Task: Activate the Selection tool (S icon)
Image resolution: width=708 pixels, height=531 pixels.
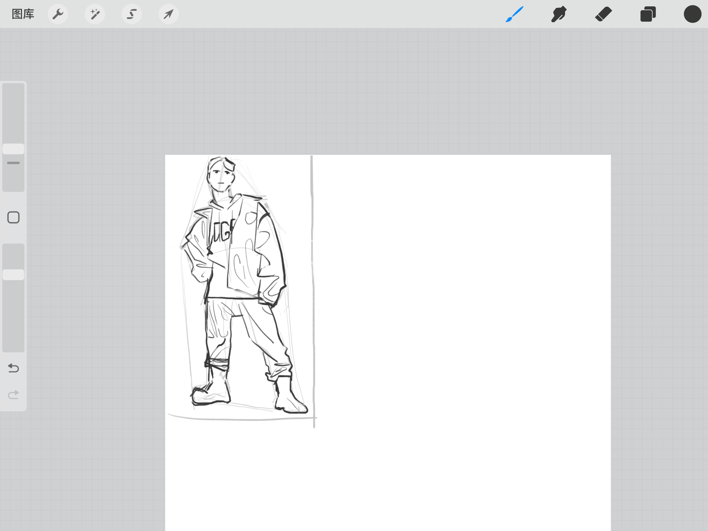Action: click(x=132, y=14)
